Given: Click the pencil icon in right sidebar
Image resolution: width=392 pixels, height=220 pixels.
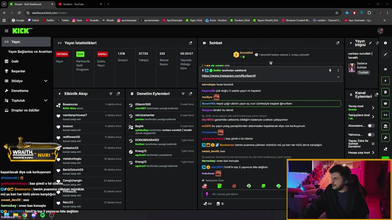Looking at the screenshot, I should coord(385,54).
